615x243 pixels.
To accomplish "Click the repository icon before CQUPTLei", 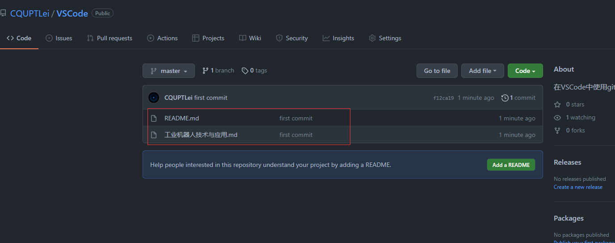I will click(x=3, y=13).
